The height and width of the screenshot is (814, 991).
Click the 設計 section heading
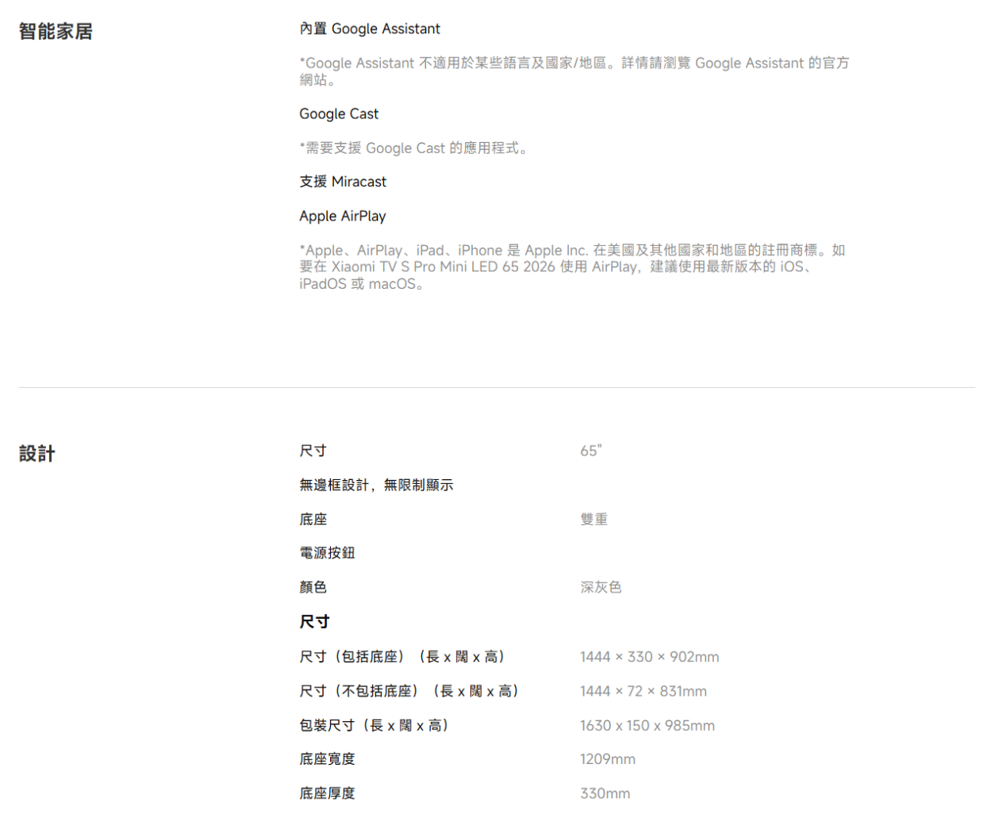click(37, 454)
